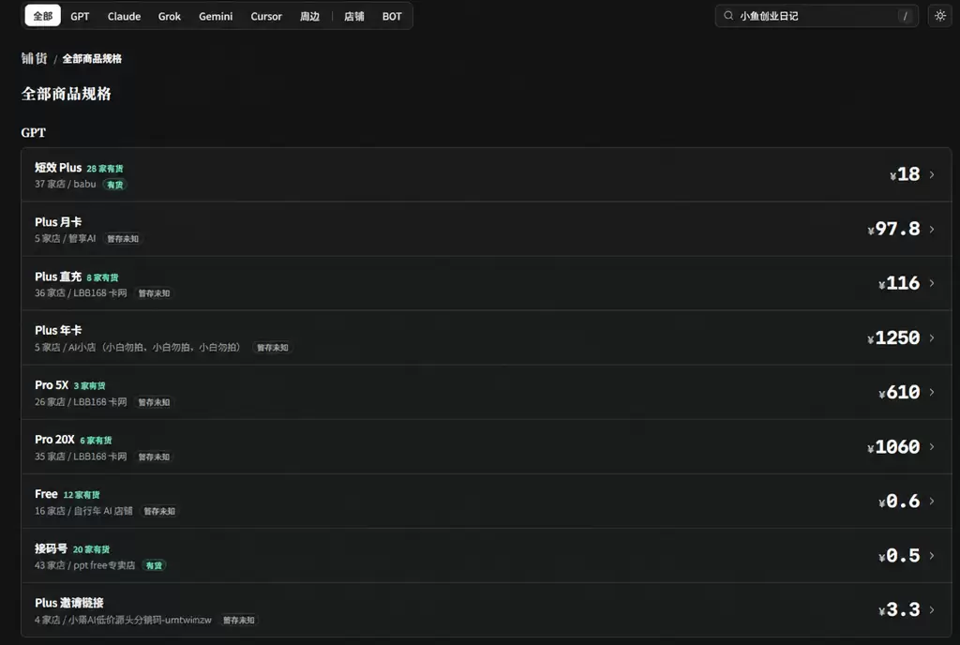960x645 pixels.
Task: Open the Plus 月卡 product title
Action: [58, 222]
